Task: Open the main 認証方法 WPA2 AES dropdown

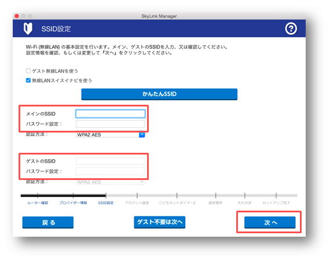Action: 110,135
